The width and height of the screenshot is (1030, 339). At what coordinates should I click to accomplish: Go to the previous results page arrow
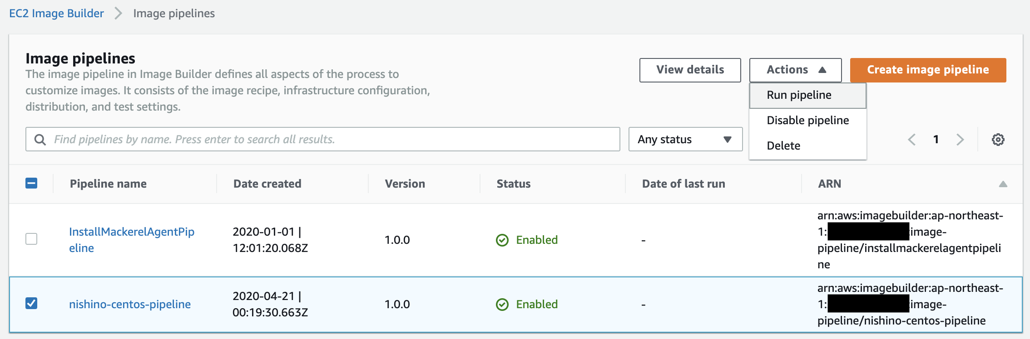(x=911, y=140)
